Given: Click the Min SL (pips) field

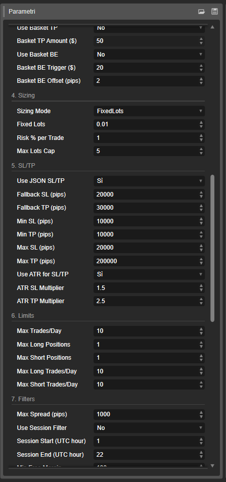Looking at the screenshot, I should click(x=149, y=221).
